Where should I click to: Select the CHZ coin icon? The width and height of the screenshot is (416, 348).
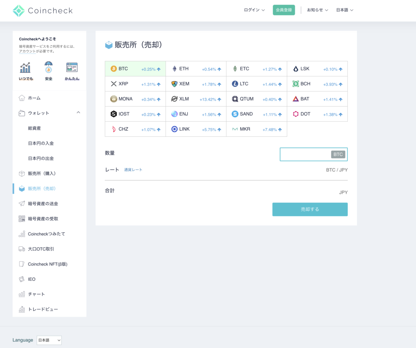click(x=114, y=129)
